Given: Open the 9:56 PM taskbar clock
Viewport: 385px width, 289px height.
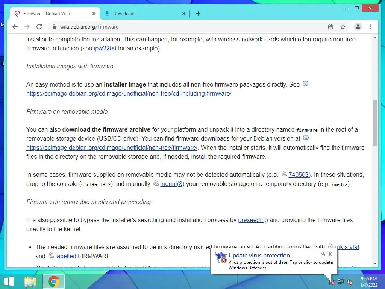Looking at the screenshot, I should pyautogui.click(x=368, y=282).
